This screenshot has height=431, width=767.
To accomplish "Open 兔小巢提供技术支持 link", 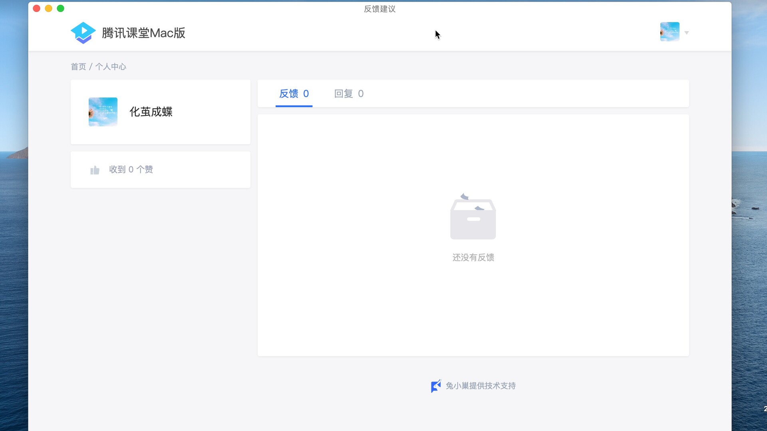I will 481,386.
